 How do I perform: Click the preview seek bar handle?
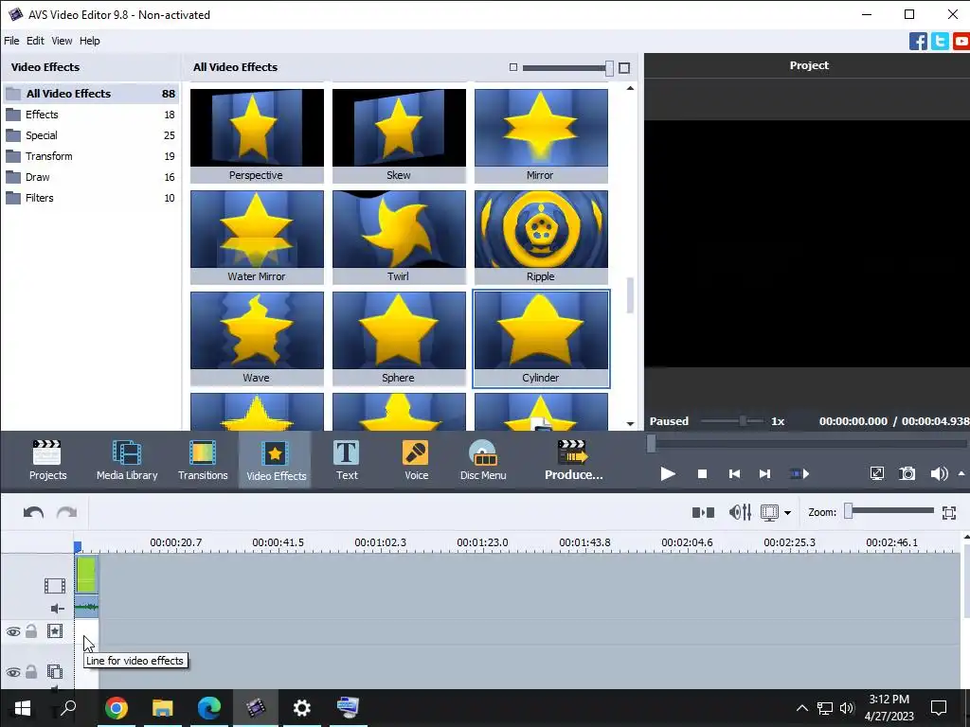tap(651, 443)
